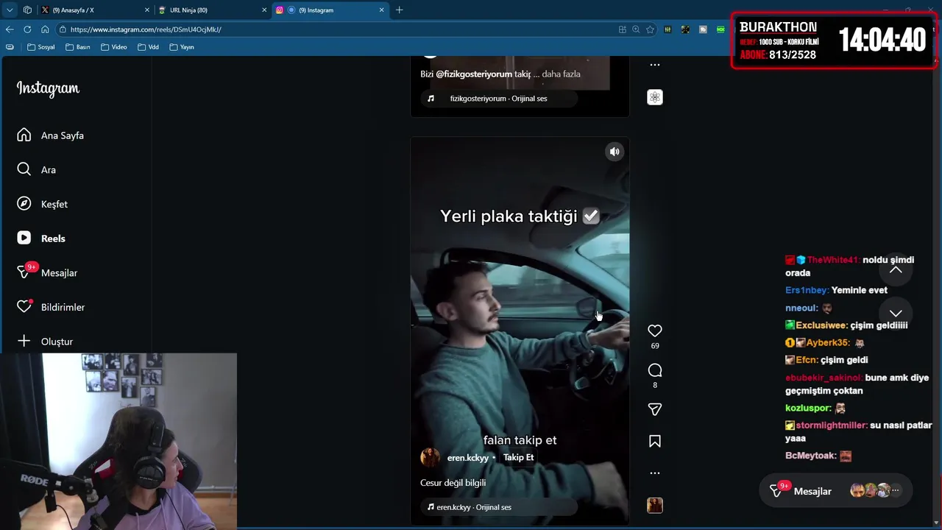Screen dimensions: 942x530
Task: Open Mesajlar in the left sidebar
Action: tap(47, 272)
